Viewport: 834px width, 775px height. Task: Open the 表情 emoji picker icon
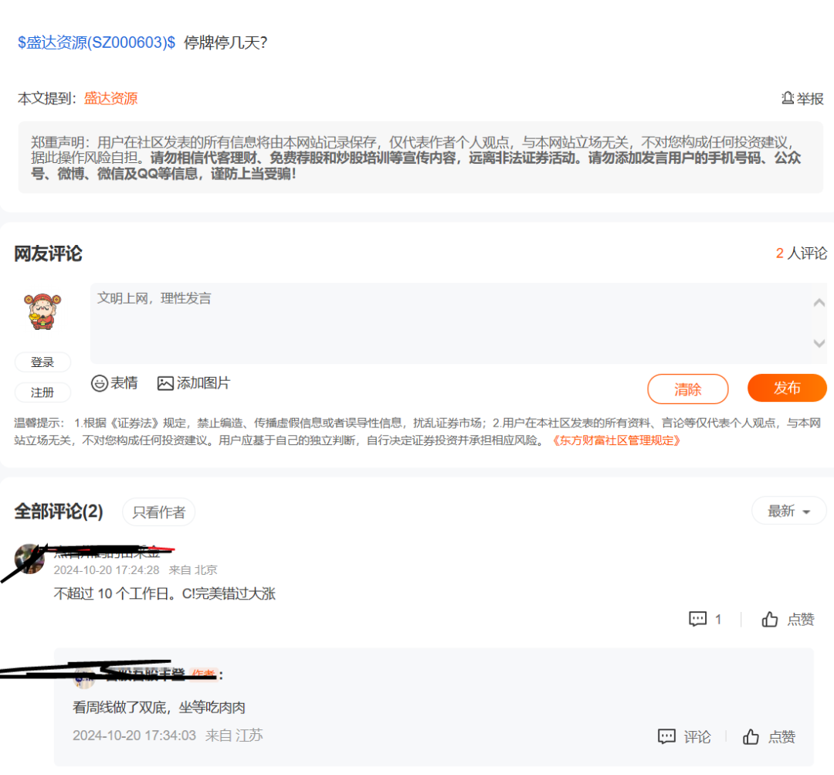tap(100, 383)
